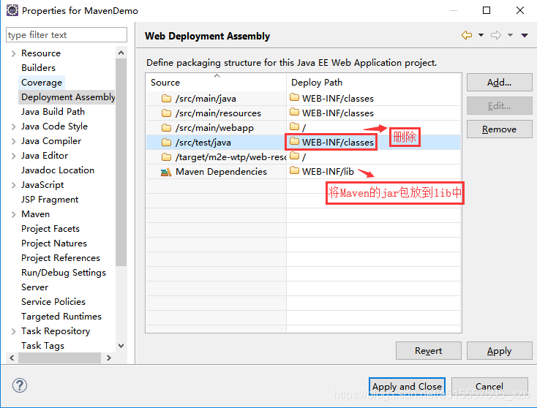
Task: Click deploy folder icon in /src/main/webapp row
Action: [x=294, y=126]
